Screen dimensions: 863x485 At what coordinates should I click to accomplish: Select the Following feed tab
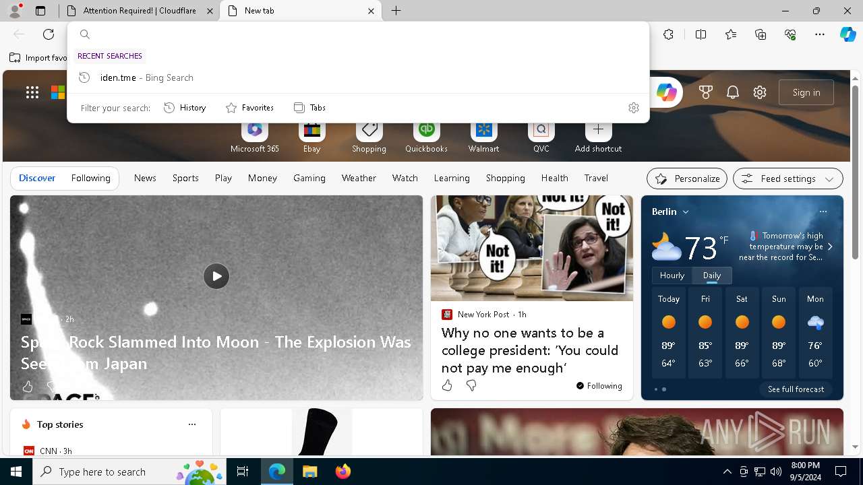tap(90, 178)
